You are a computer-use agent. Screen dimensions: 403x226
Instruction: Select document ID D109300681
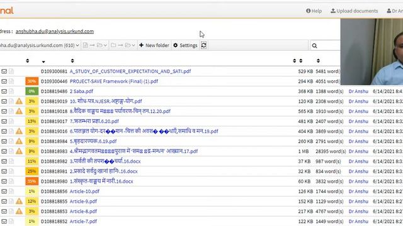(x=54, y=71)
